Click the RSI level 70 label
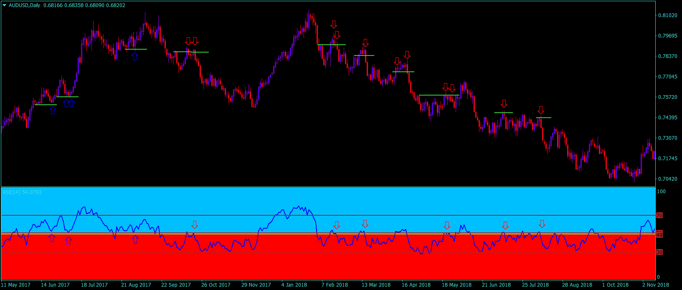This screenshot has width=682, height=290. tap(659, 216)
